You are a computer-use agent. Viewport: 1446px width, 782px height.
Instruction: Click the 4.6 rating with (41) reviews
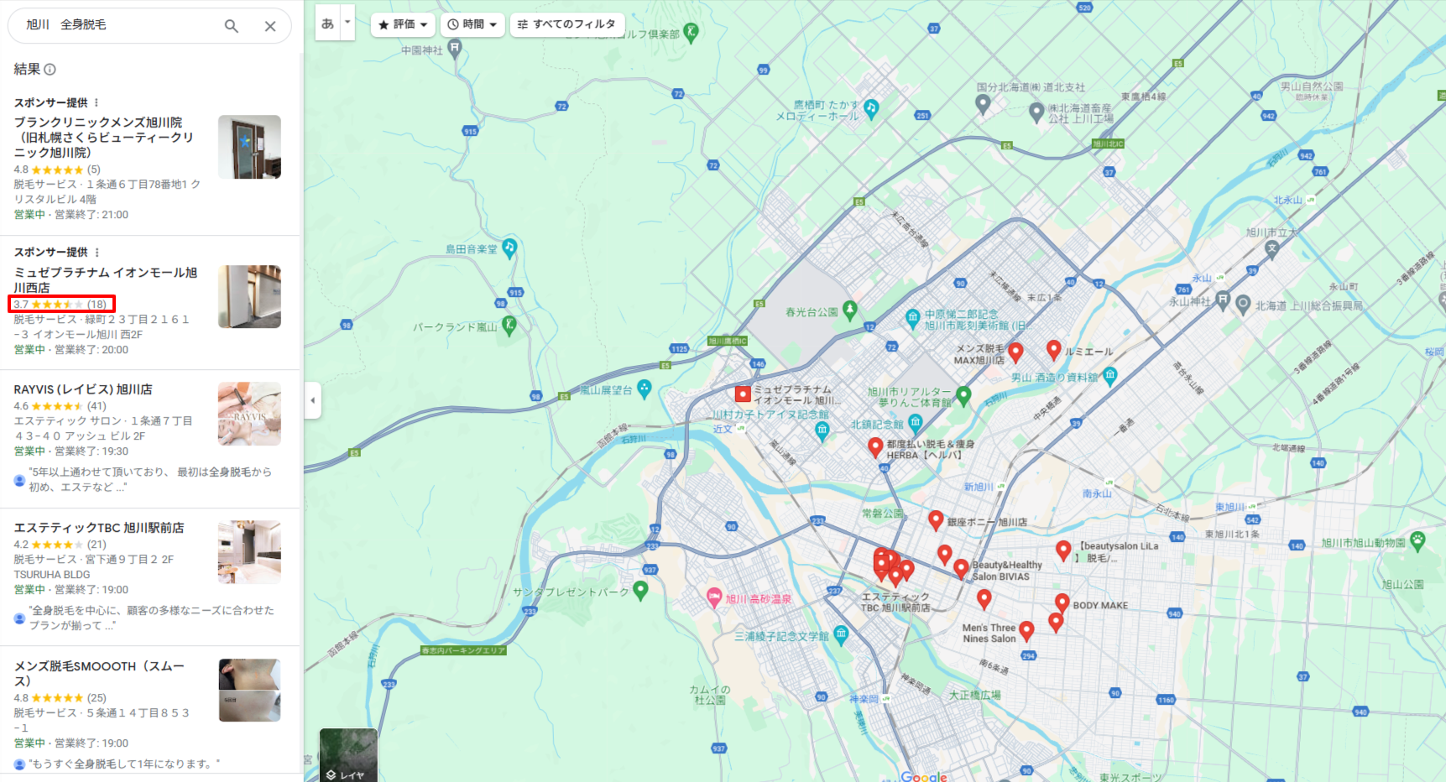[x=60, y=406]
